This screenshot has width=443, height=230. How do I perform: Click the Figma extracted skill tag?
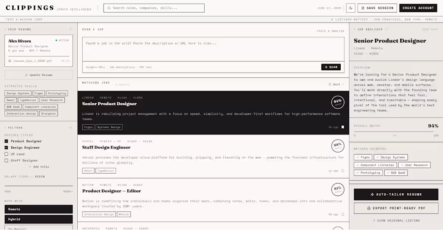38,93
